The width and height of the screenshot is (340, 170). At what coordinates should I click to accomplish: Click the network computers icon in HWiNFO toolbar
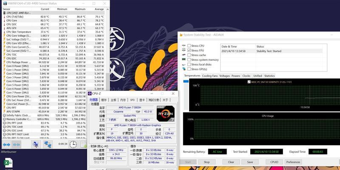[x=48, y=144]
